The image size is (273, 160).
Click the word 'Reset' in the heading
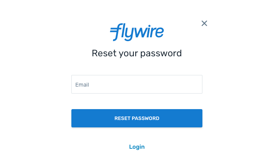104,53
